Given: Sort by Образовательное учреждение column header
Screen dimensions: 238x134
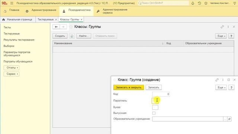Looking at the screenshot, I should 209,43.
